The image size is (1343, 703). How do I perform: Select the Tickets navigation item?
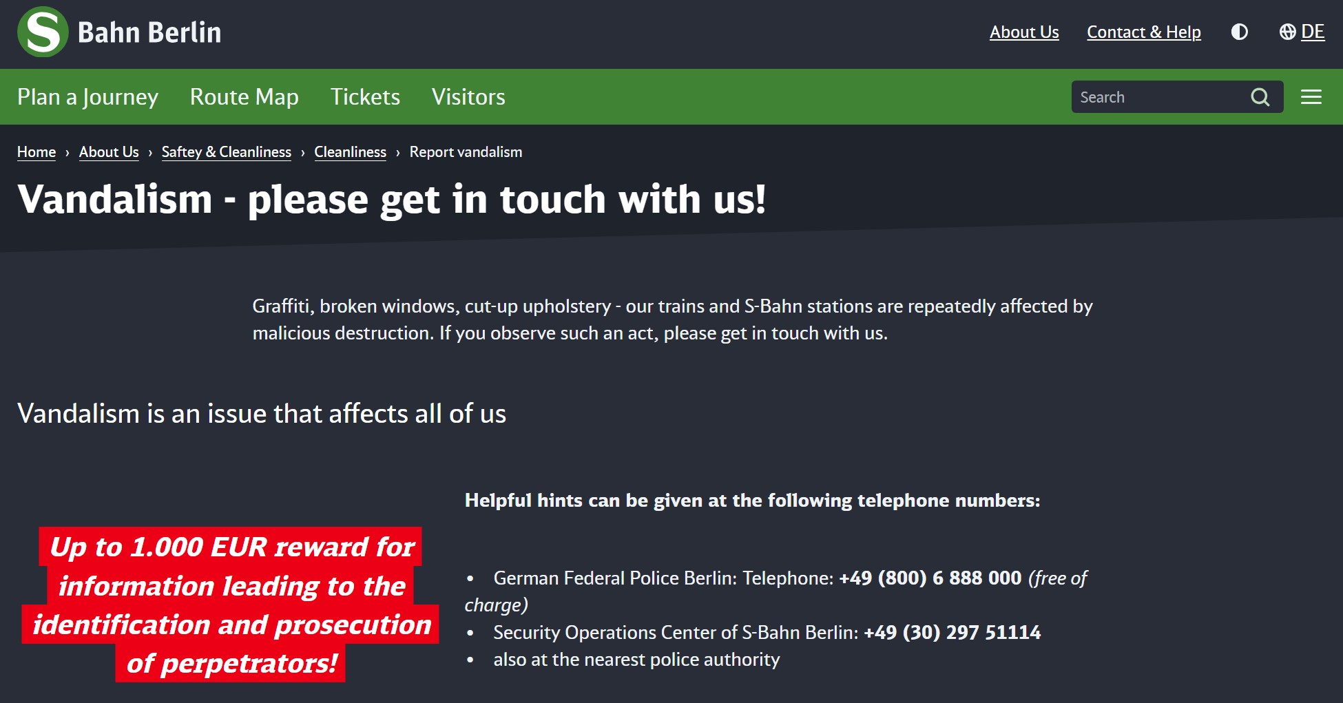pyautogui.click(x=365, y=97)
